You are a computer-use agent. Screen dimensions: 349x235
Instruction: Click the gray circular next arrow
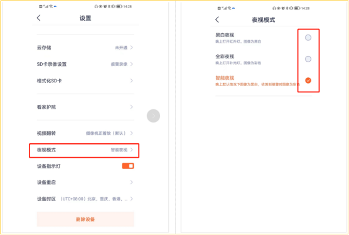pyautogui.click(x=153, y=116)
